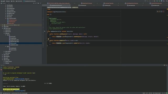Click the AppBaseController.php breadcrumb item

(x=29, y=1)
